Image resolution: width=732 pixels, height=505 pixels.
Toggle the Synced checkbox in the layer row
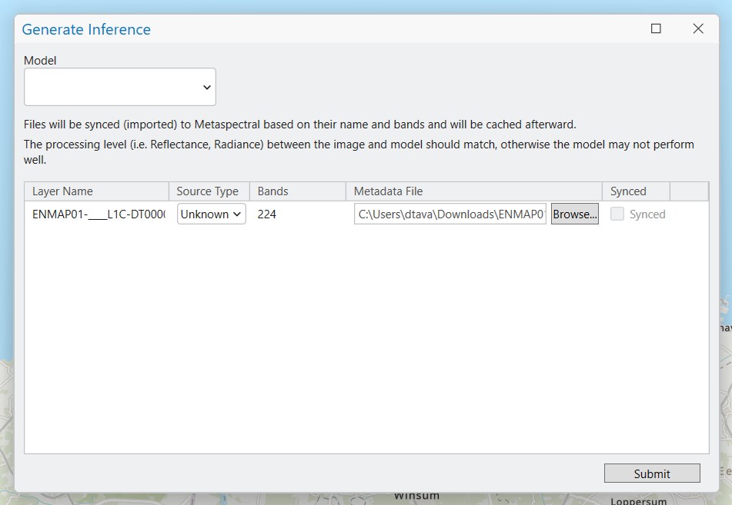[x=617, y=214]
